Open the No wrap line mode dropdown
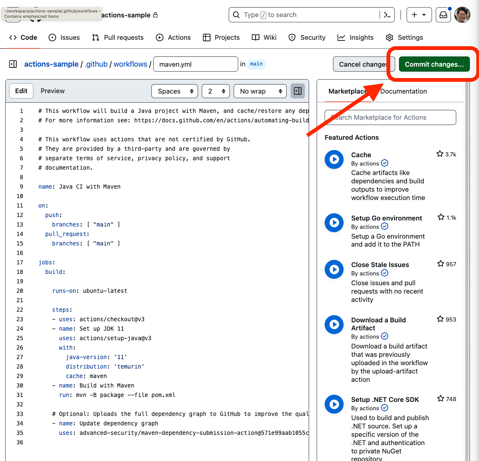Viewport: 479px width, 461px height. pos(260,91)
